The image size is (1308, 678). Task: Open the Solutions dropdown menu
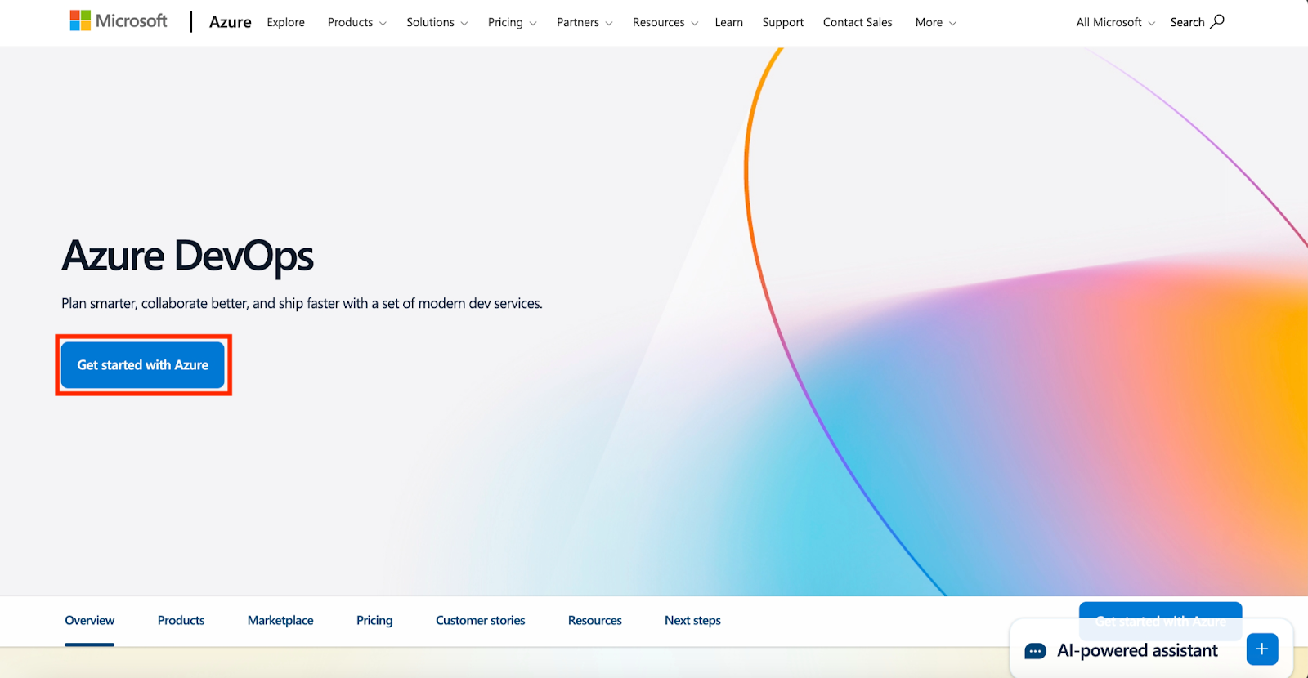437,22
